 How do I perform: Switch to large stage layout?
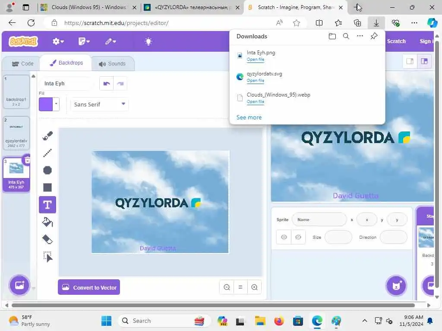click(424, 61)
